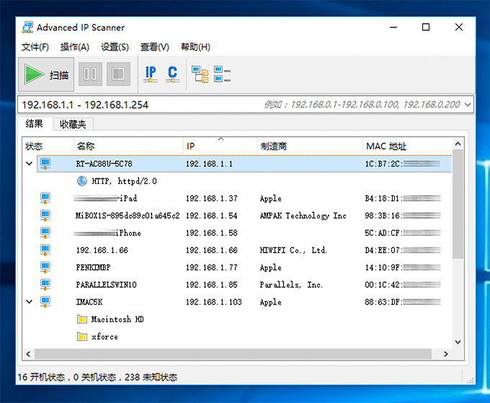The image size is (490, 403).
Task: Select the RT-AC88U-5C78 device name
Action: pyautogui.click(x=104, y=164)
